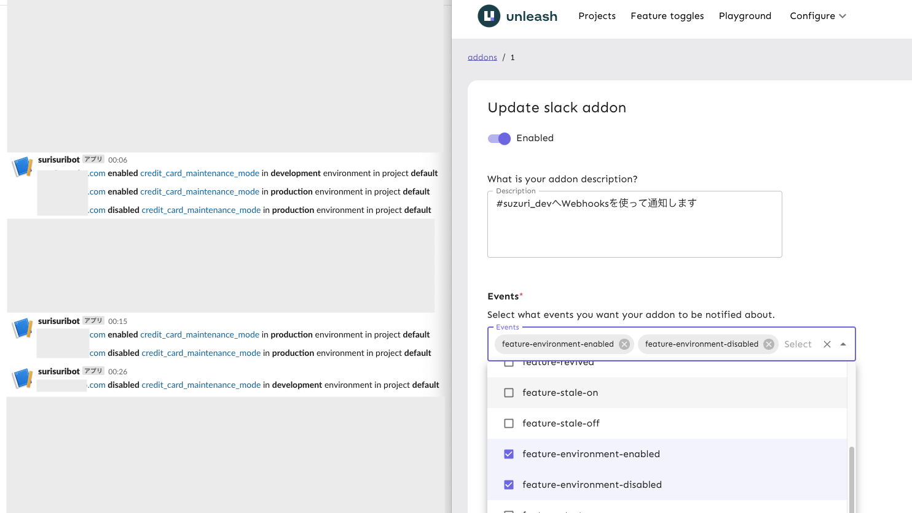Screen dimensions: 912x513
Task: Collapse the Events list with the caret arrow
Action: tap(843, 344)
